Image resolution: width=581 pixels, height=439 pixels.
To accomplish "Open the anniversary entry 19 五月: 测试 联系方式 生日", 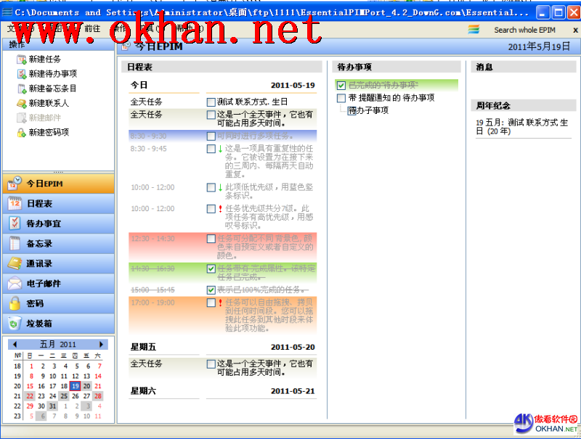I will click(x=521, y=127).
